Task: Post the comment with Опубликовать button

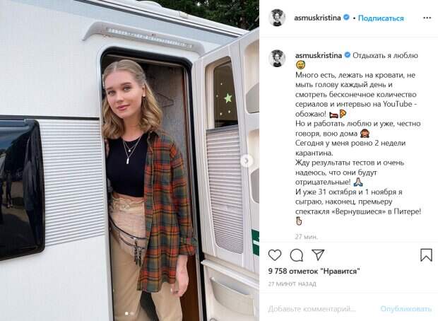Action: (406, 309)
